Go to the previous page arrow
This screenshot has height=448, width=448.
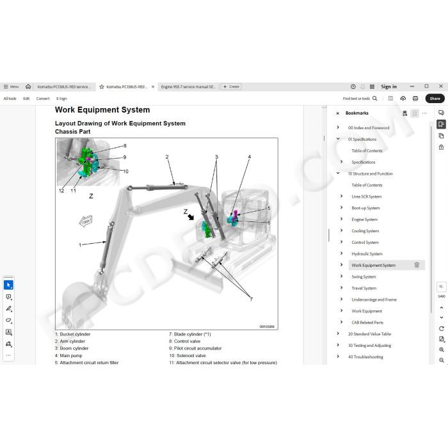pos(442,307)
